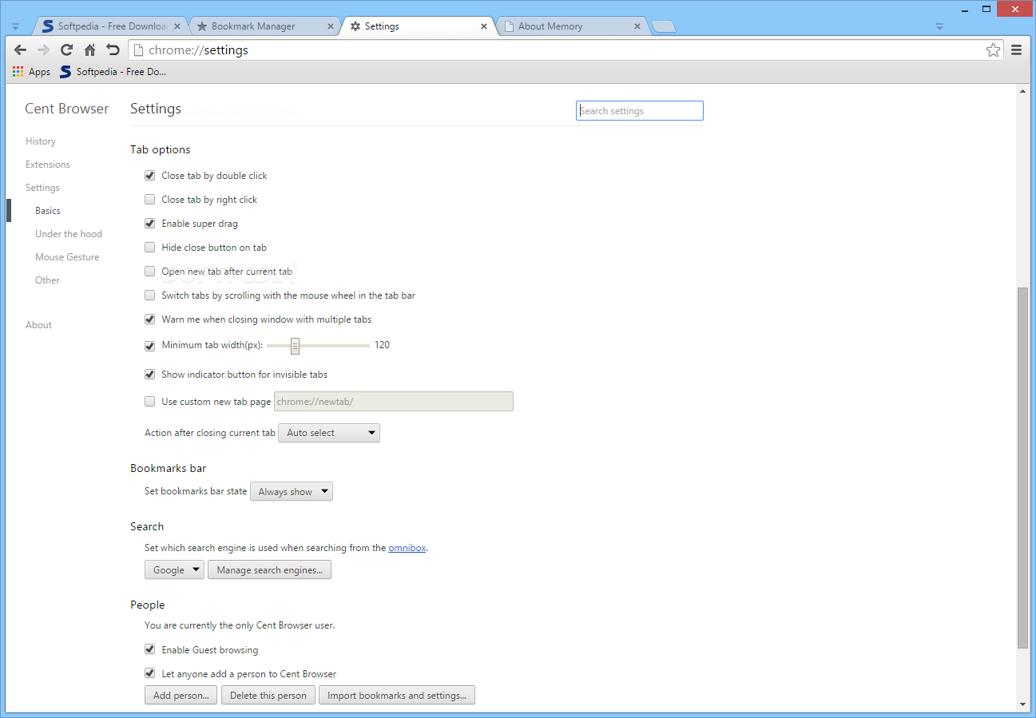Toggle Enable Guest browsing

[x=149, y=650]
